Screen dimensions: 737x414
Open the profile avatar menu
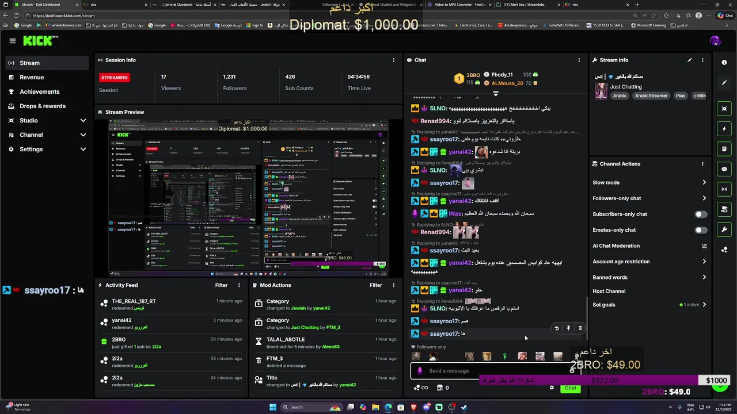[x=715, y=41]
